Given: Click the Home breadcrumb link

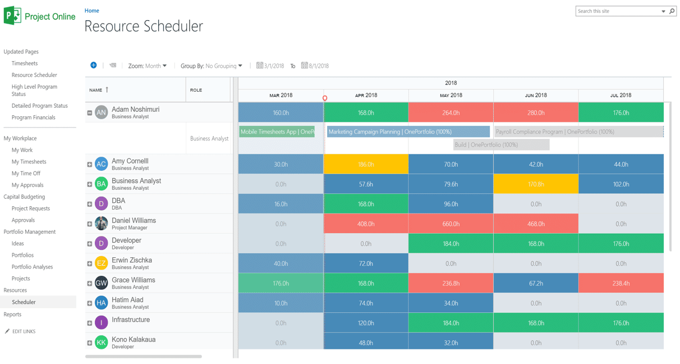Looking at the screenshot, I should (91, 10).
